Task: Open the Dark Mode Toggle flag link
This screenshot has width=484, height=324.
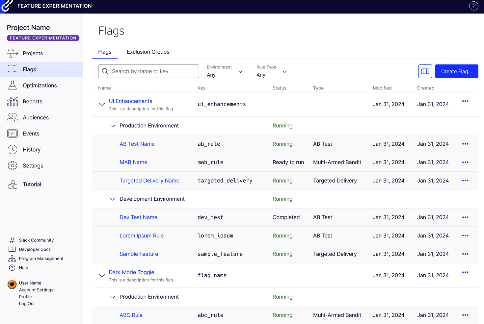Action: click(x=132, y=272)
